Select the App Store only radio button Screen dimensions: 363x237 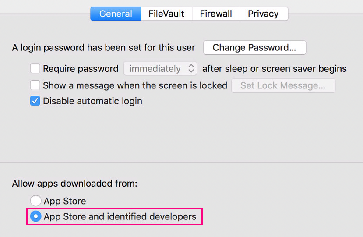[35, 201]
